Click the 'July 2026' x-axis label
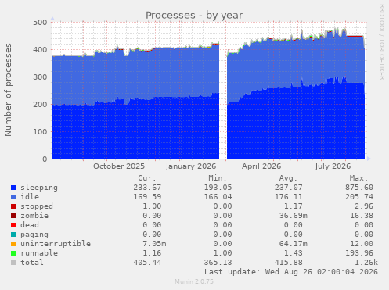The width and height of the screenshot is (389, 290). (333, 166)
